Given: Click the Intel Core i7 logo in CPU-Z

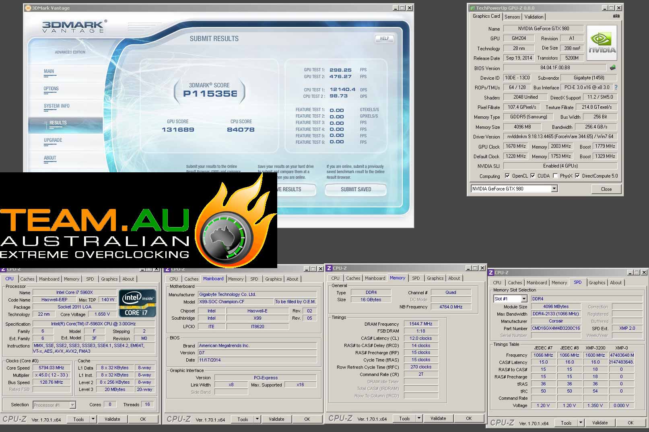Looking at the screenshot, I should 137,303.
